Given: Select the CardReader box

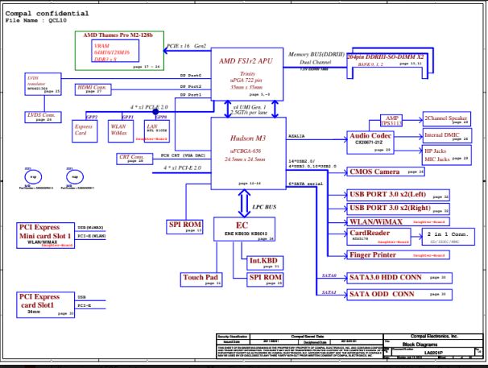Looking at the screenshot, I should pyautogui.click(x=378, y=237).
